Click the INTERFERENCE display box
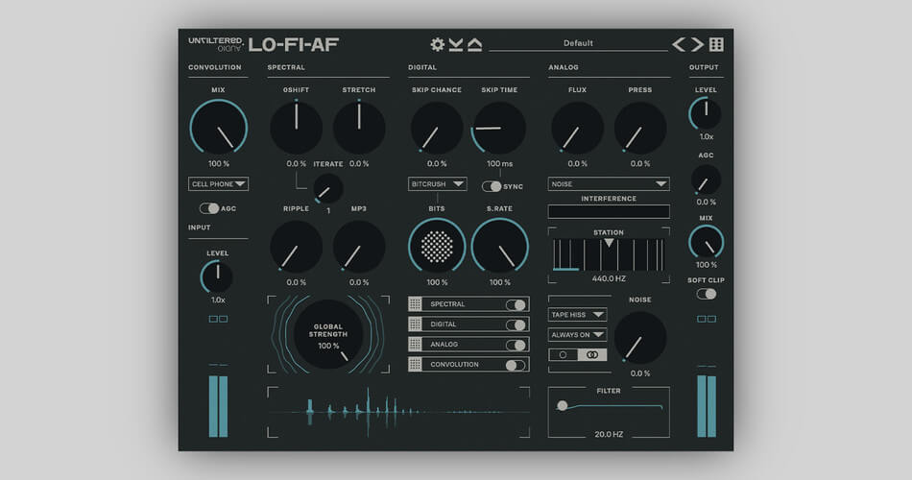The width and height of the screenshot is (912, 480). (609, 211)
